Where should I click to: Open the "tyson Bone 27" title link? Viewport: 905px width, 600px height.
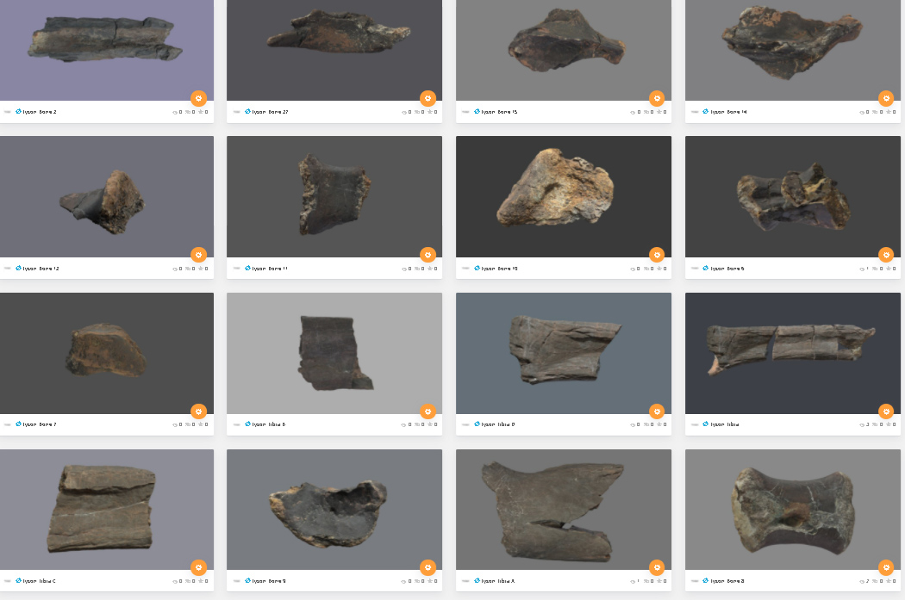coord(270,112)
